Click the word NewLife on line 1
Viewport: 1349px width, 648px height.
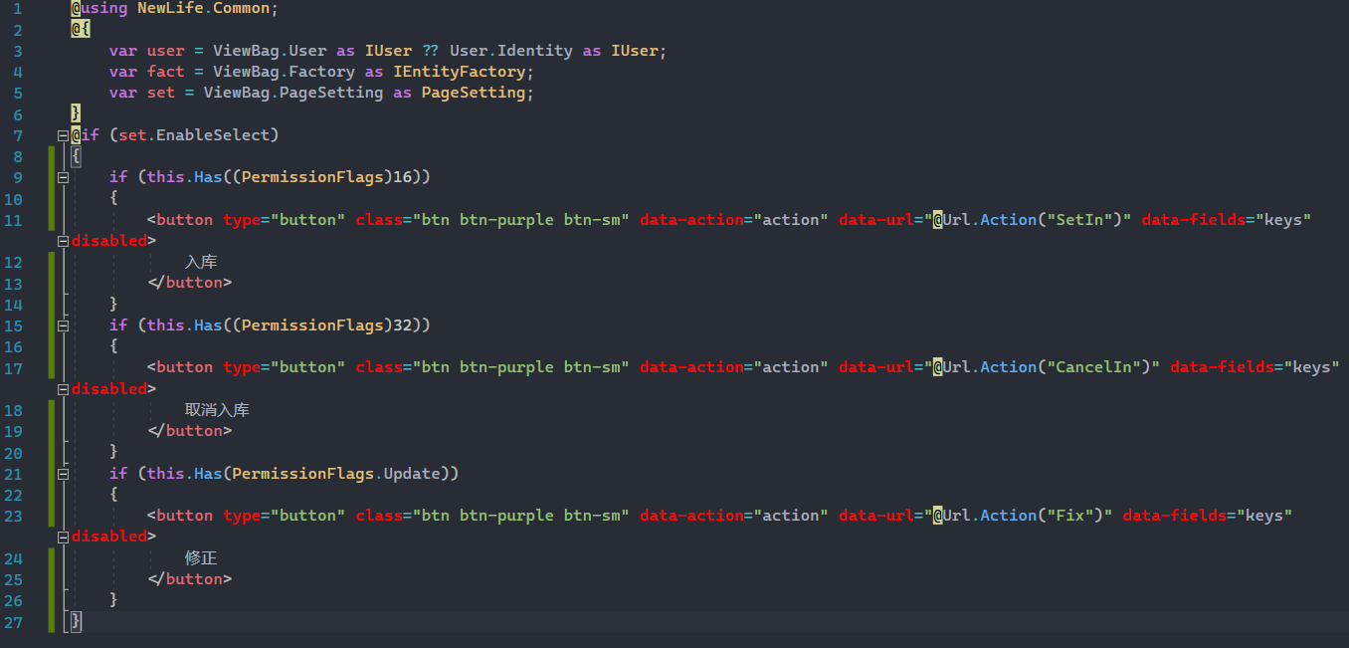170,8
